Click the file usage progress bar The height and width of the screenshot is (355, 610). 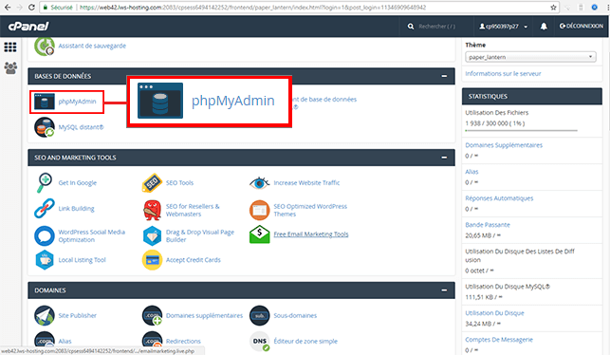(x=522, y=131)
